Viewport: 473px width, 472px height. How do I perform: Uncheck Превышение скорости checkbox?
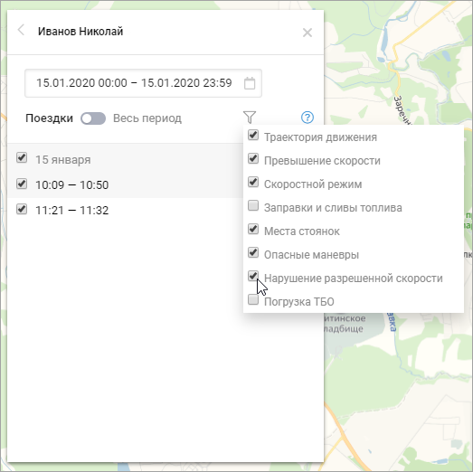[x=253, y=158]
